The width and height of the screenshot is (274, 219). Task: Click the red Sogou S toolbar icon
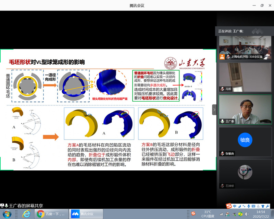click(x=228, y=206)
